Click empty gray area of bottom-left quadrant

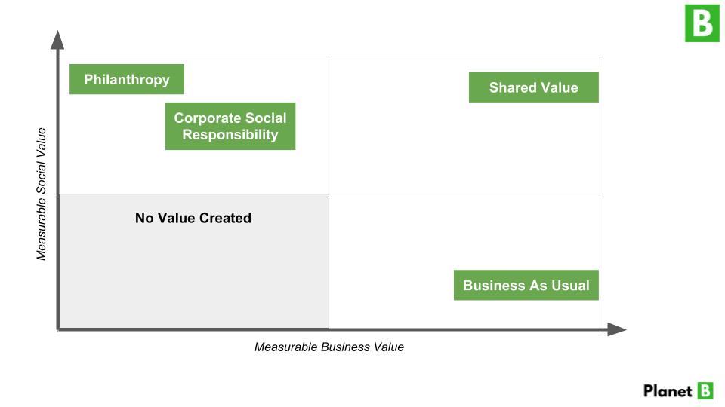[193, 279]
